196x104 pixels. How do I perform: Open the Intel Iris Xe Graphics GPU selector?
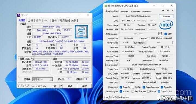click(x=124, y=97)
